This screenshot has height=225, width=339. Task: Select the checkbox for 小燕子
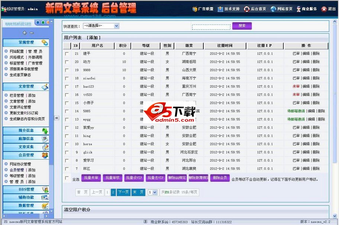click(x=67, y=103)
